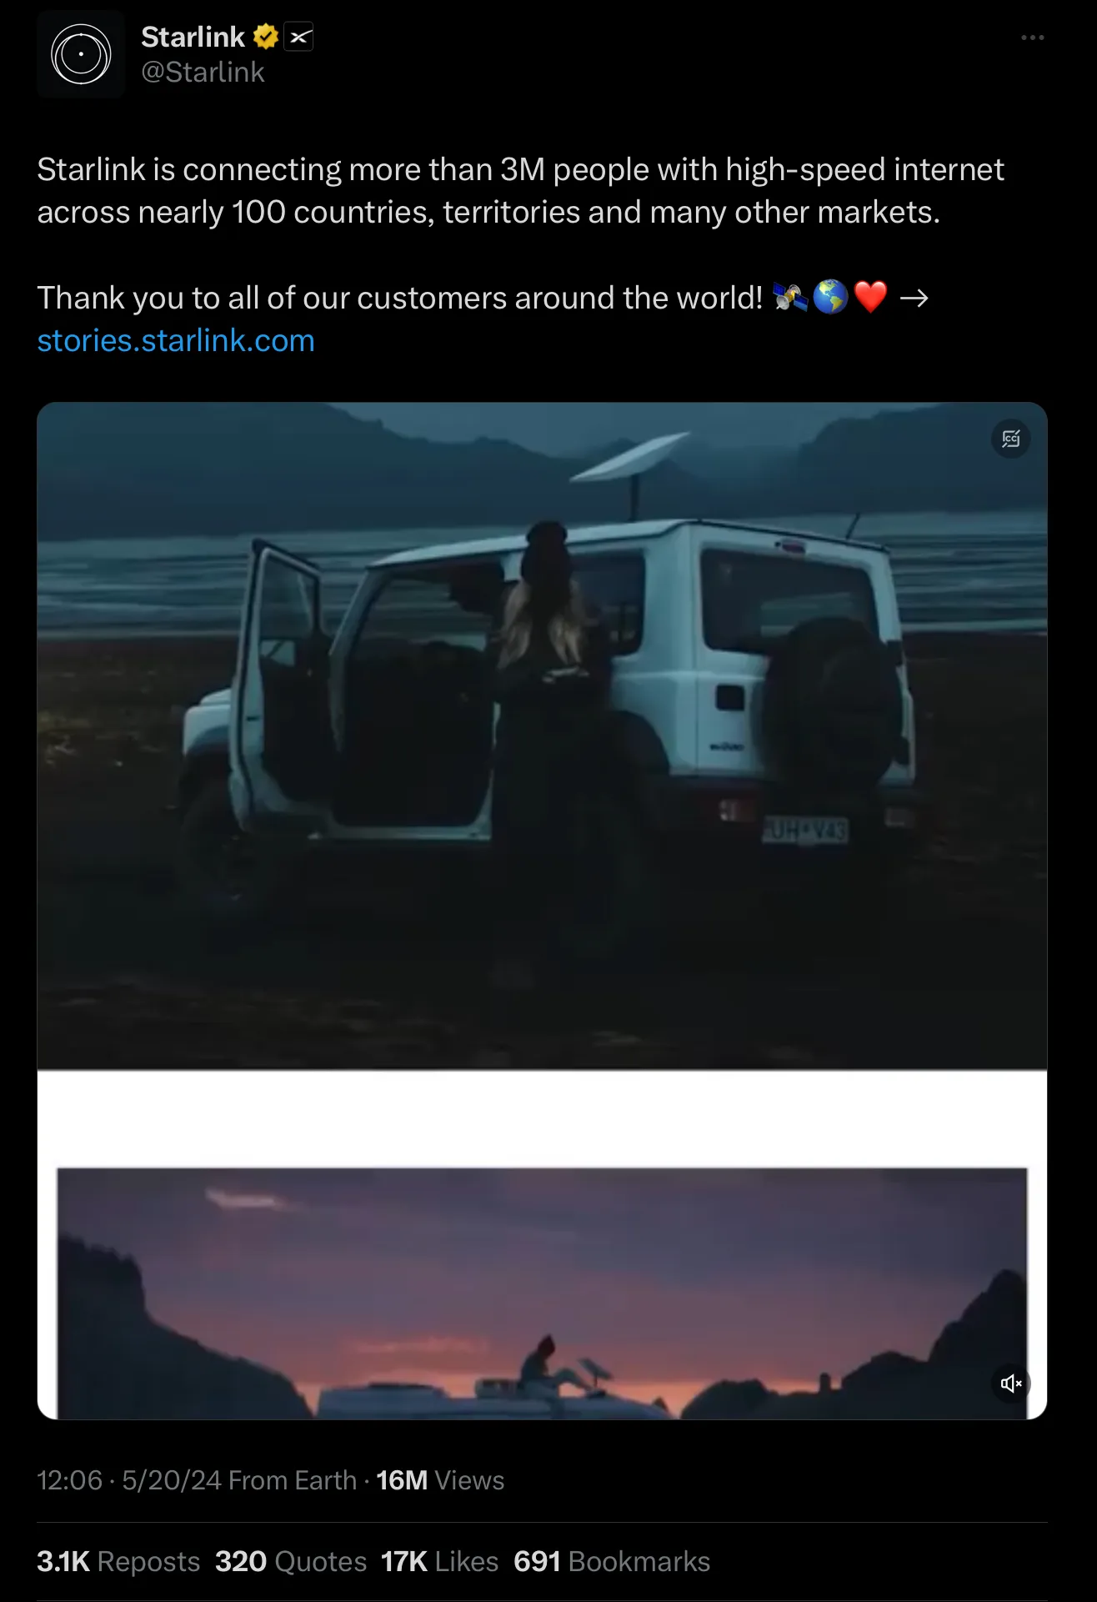1097x1602 pixels.
Task: Click the sunset scene in the video
Action: 542,1293
